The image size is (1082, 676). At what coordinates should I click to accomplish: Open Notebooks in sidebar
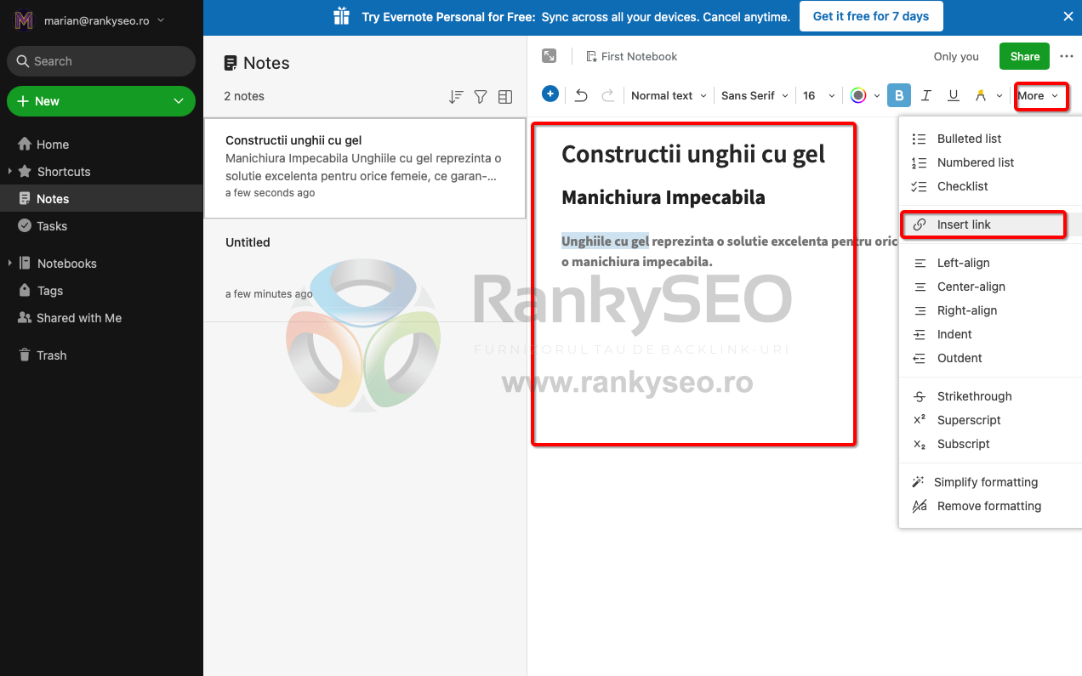click(x=67, y=264)
